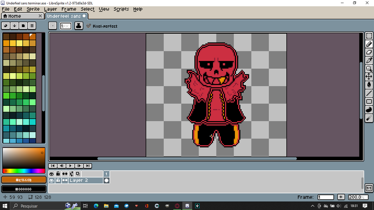Go to the first frame

tap(53, 166)
